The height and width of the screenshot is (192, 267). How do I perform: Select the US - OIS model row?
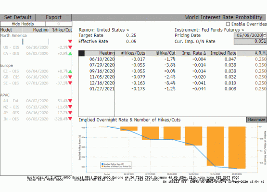[36, 48]
